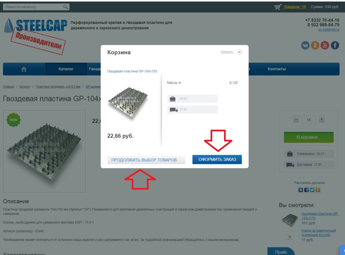The image size is (345, 255).
Task: Click the search magnifier icon
Action: 66,7
